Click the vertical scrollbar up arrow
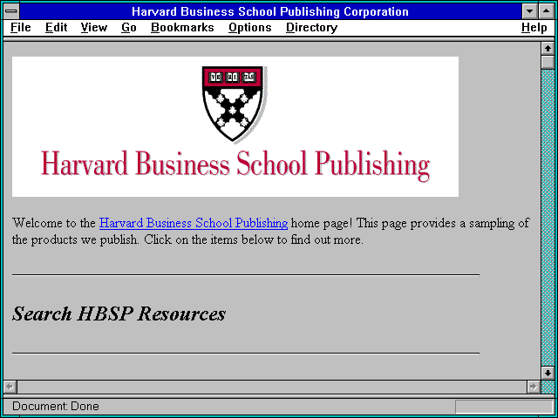Screen dimensions: 558x418 pos(548,49)
